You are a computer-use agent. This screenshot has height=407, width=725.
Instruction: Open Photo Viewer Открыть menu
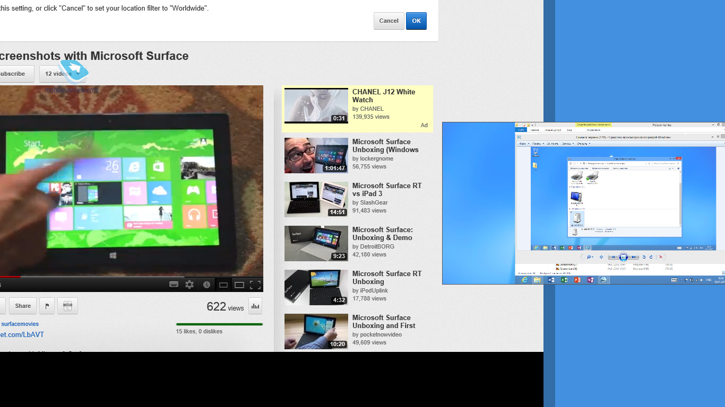(583, 144)
